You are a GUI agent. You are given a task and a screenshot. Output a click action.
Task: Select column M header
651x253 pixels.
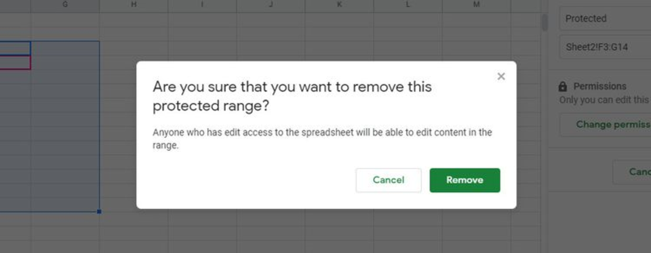[x=476, y=5]
